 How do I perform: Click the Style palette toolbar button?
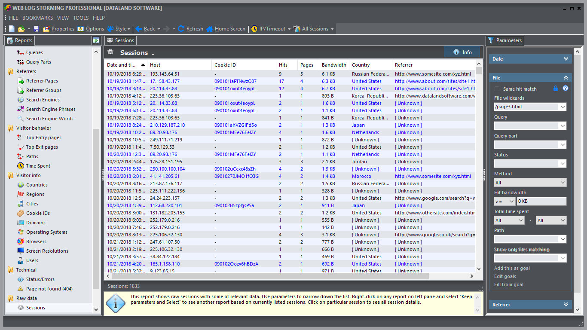coord(117,29)
